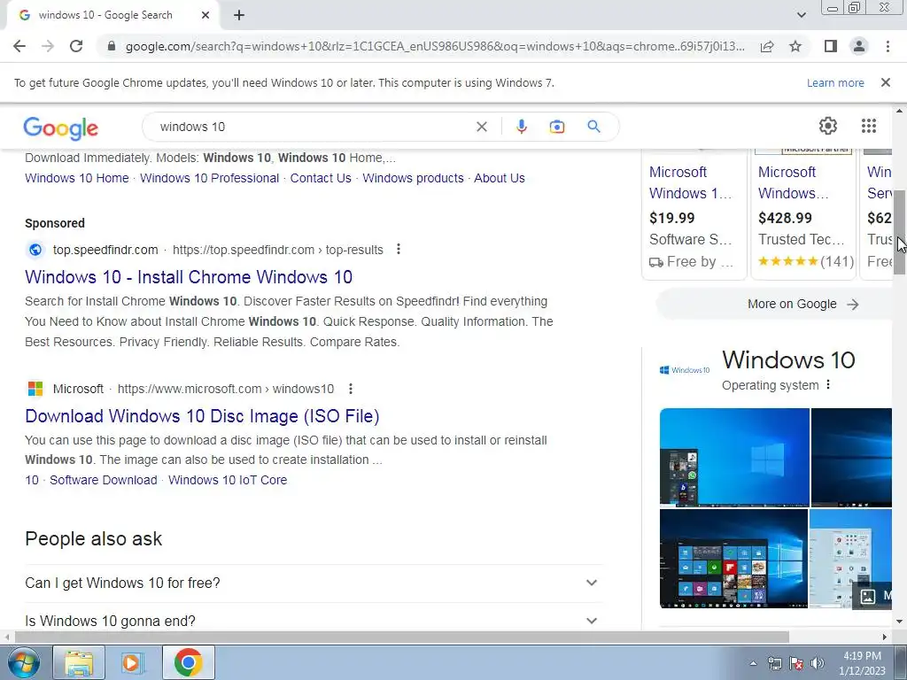Click the Microsoft favicon in results
Viewport: 907px width, 680px height.
(35, 389)
